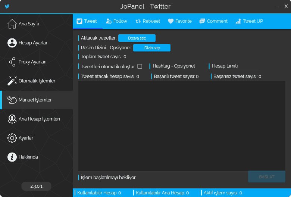Click the user avatar icon for Hesap Ayarları
The width and height of the screenshot is (291, 197).
(x=12, y=43)
